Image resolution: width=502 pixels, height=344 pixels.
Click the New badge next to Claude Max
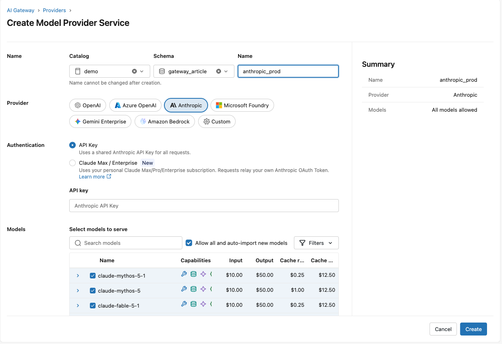pyautogui.click(x=147, y=163)
